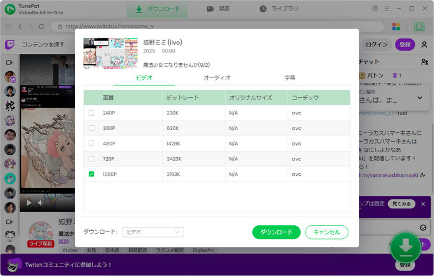Click the streamer avatar with ライブ配信 badge
434x276 pixels.
click(40, 234)
